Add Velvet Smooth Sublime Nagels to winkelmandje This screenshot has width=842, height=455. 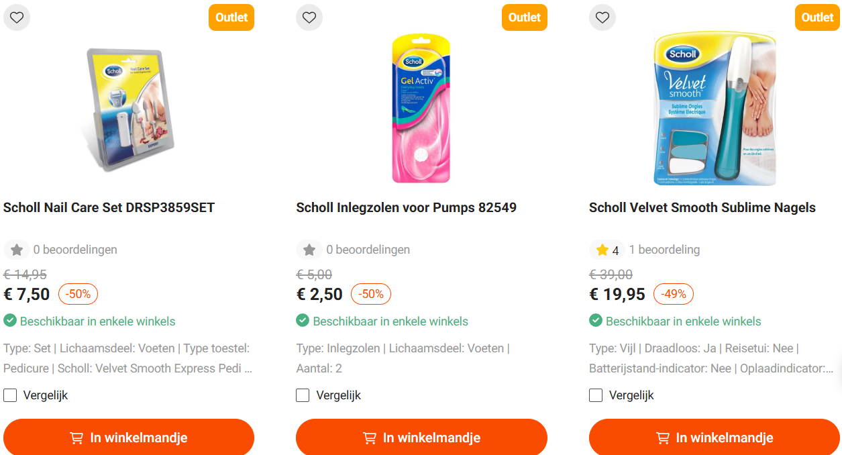point(713,437)
